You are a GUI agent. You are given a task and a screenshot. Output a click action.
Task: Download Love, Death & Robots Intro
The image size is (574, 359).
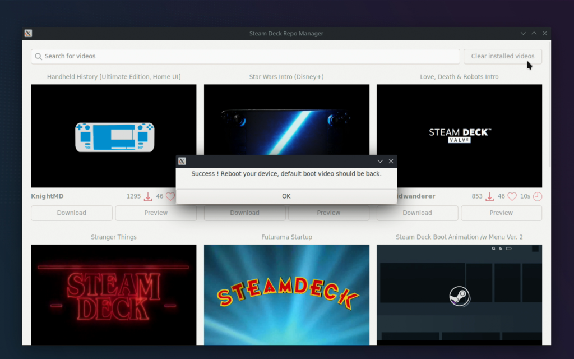point(417,213)
